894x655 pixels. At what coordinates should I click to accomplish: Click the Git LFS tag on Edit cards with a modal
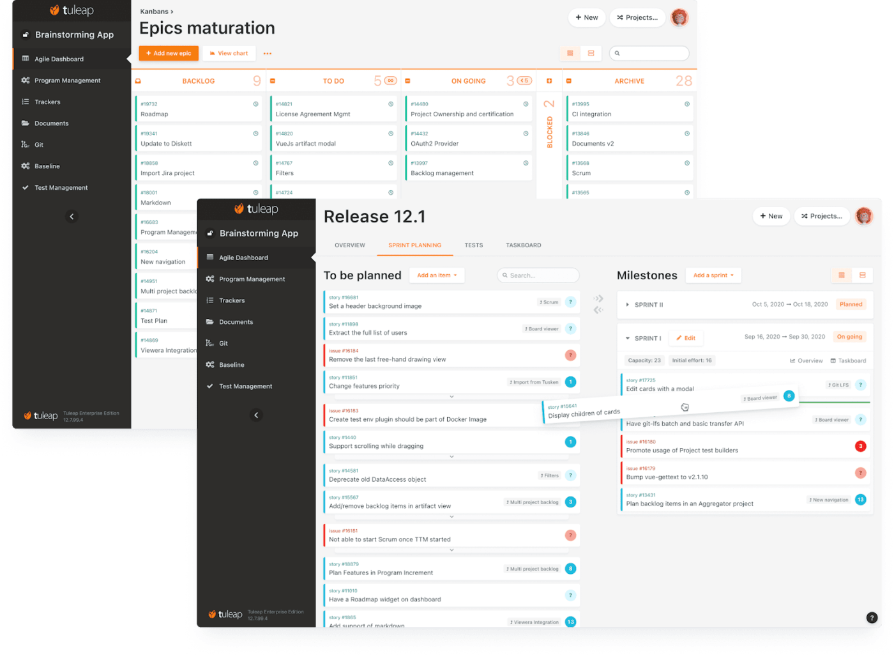(838, 385)
